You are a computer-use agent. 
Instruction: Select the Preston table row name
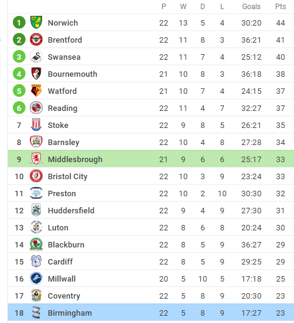[62, 194]
